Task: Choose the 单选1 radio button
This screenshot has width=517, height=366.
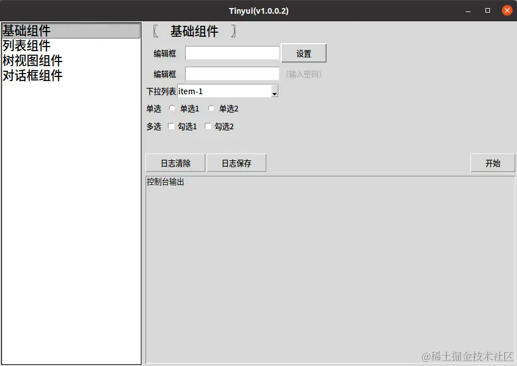Action: click(x=172, y=108)
